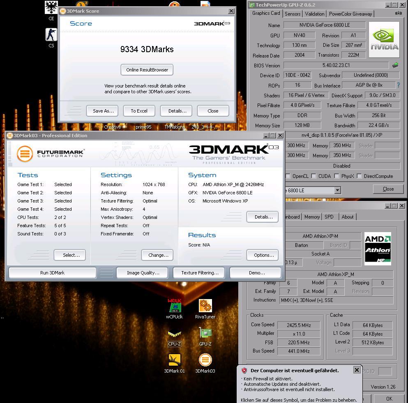Viewport: 408px width, 403px height.
Task: Click Memory Size value 128 MB
Action: (x=302, y=125)
